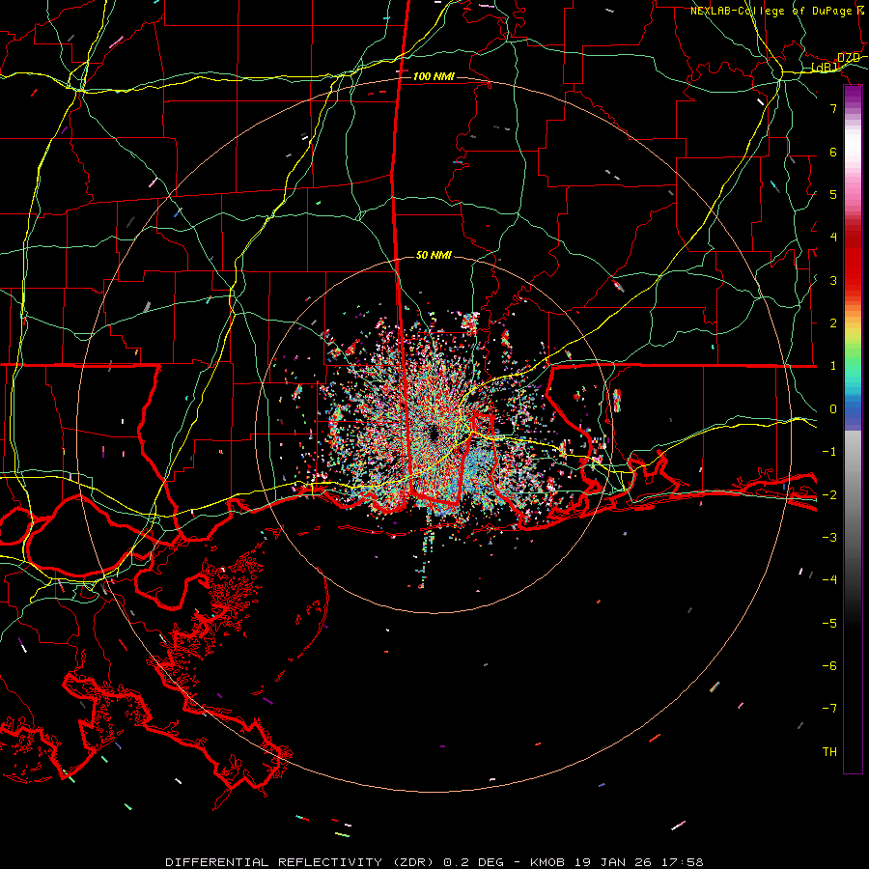Select the 0 value on the color scale
Viewport: 869px width, 869px height.
833,409
